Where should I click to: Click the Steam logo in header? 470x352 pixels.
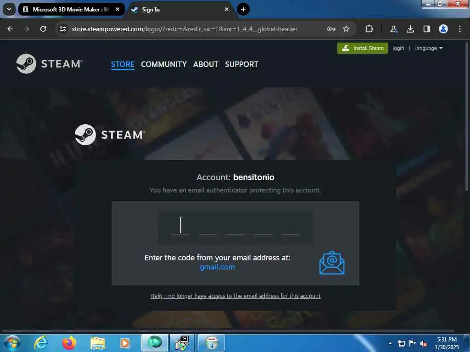pos(49,64)
